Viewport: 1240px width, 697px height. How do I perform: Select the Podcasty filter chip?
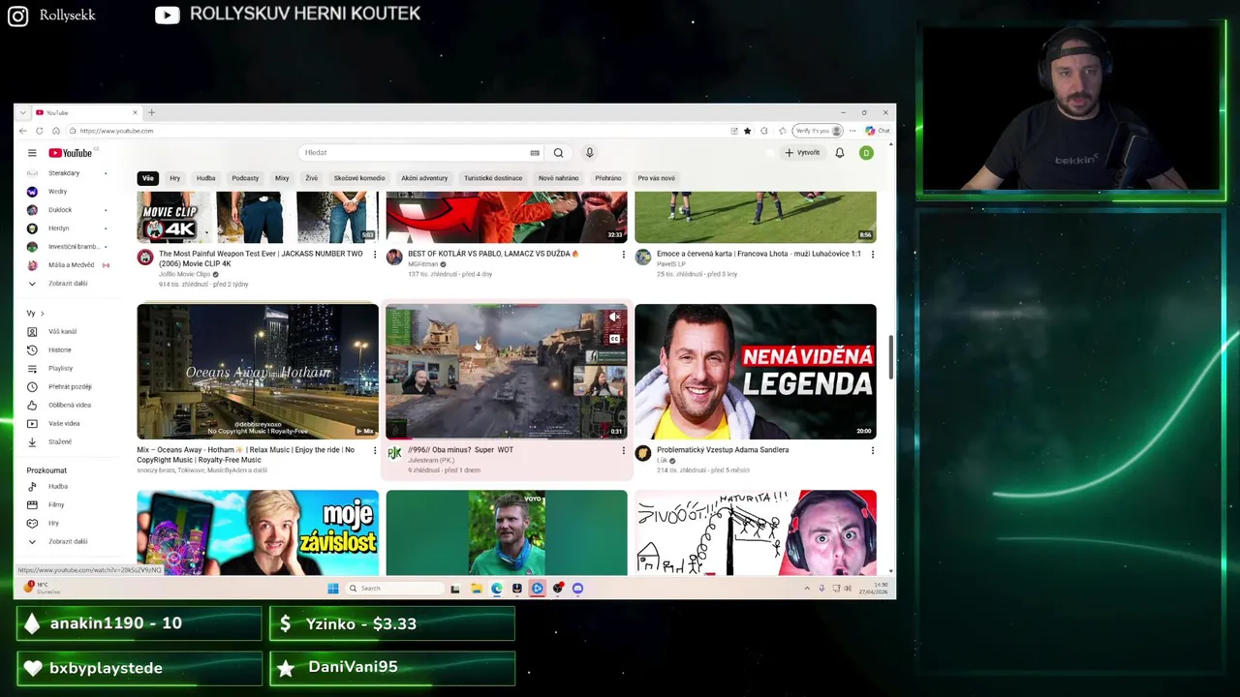pyautogui.click(x=245, y=178)
